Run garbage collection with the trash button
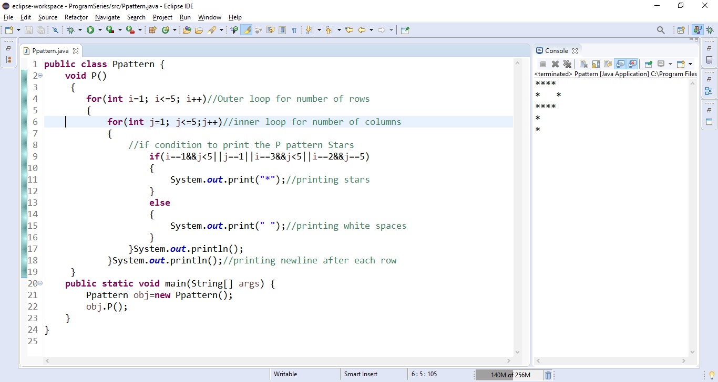This screenshot has width=718, height=382. click(548, 374)
